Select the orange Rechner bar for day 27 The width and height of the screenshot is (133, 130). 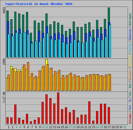[110, 82]
